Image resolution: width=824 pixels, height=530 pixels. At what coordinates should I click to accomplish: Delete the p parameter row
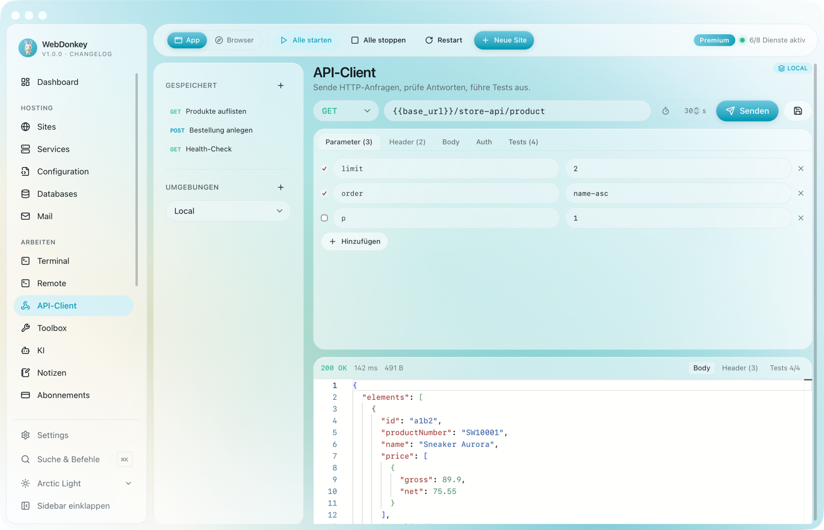click(x=801, y=218)
